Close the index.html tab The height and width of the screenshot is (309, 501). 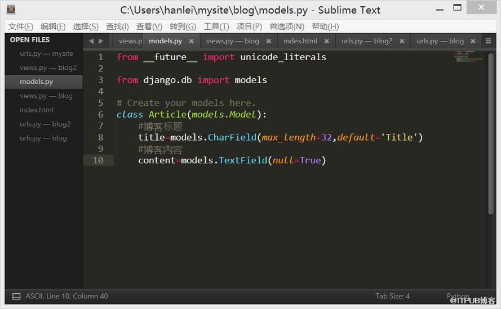click(326, 41)
